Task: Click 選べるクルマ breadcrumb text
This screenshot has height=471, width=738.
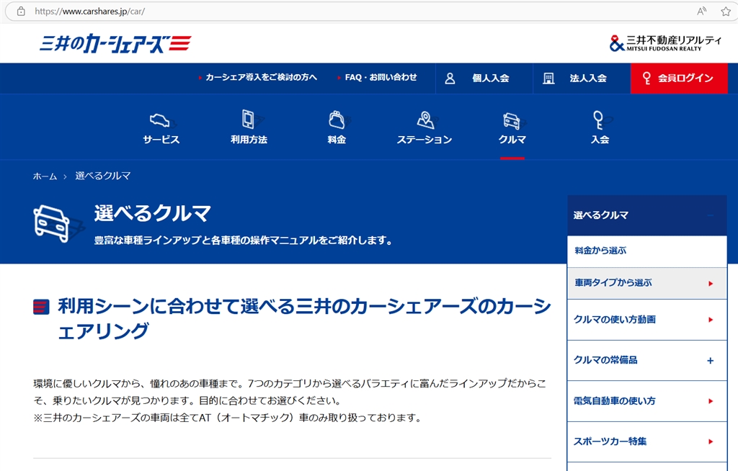Action: 103,176
